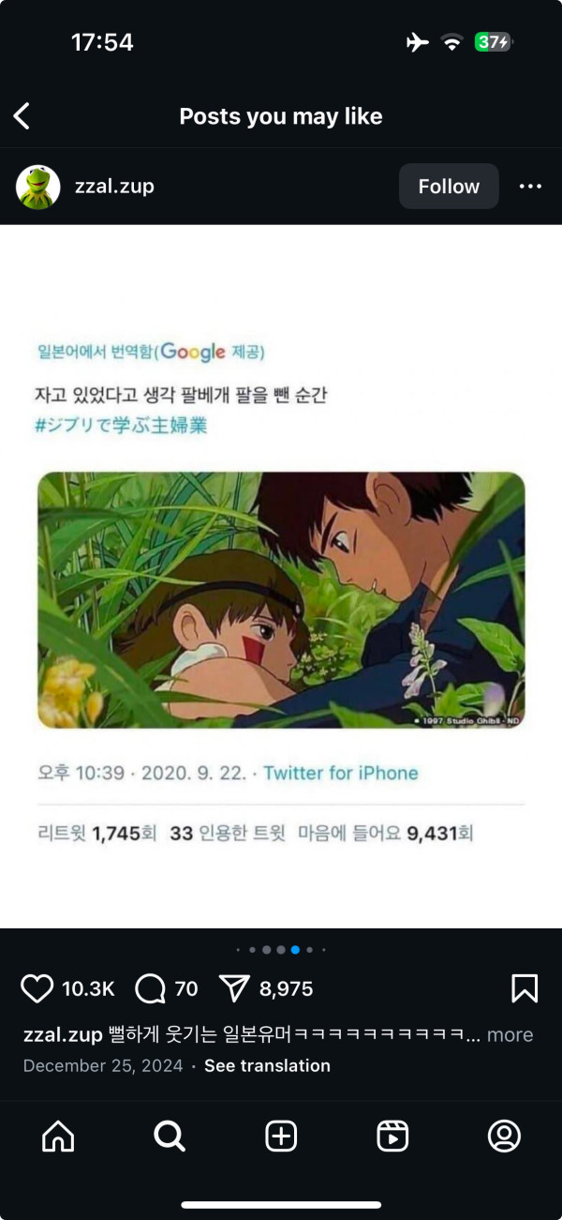Open zzal.up profile avatar

(38, 187)
